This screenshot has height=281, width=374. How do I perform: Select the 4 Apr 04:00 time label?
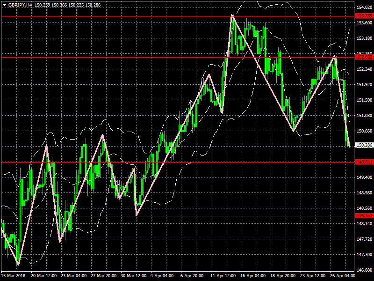click(x=162, y=276)
